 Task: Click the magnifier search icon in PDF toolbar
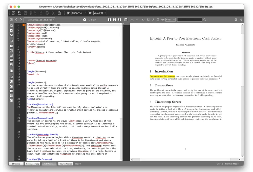coord(205,19)
